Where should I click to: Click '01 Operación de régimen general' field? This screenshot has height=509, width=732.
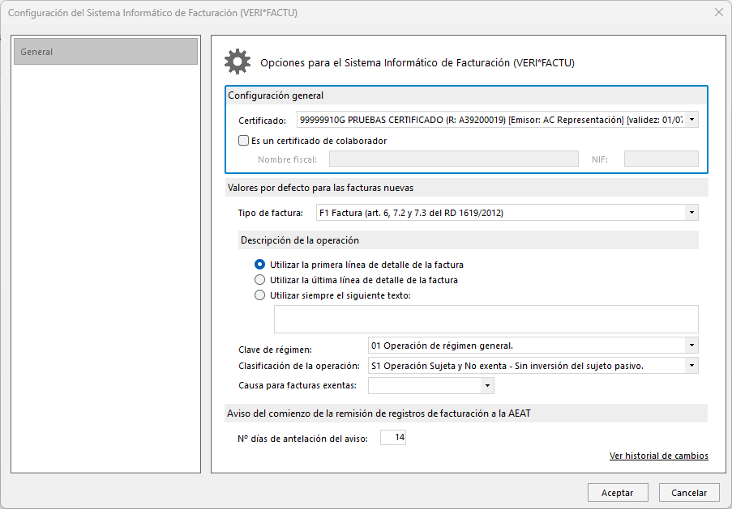(x=527, y=346)
